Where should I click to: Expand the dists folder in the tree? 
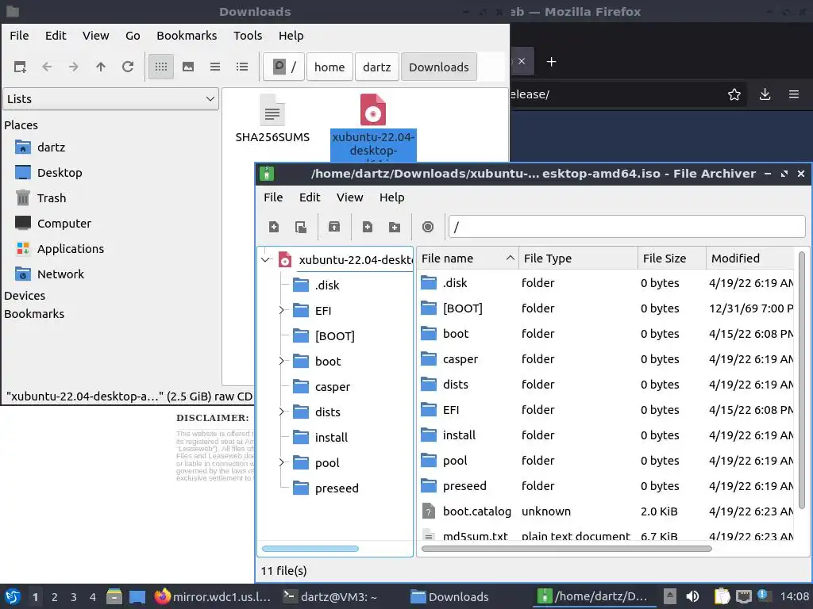click(x=282, y=412)
